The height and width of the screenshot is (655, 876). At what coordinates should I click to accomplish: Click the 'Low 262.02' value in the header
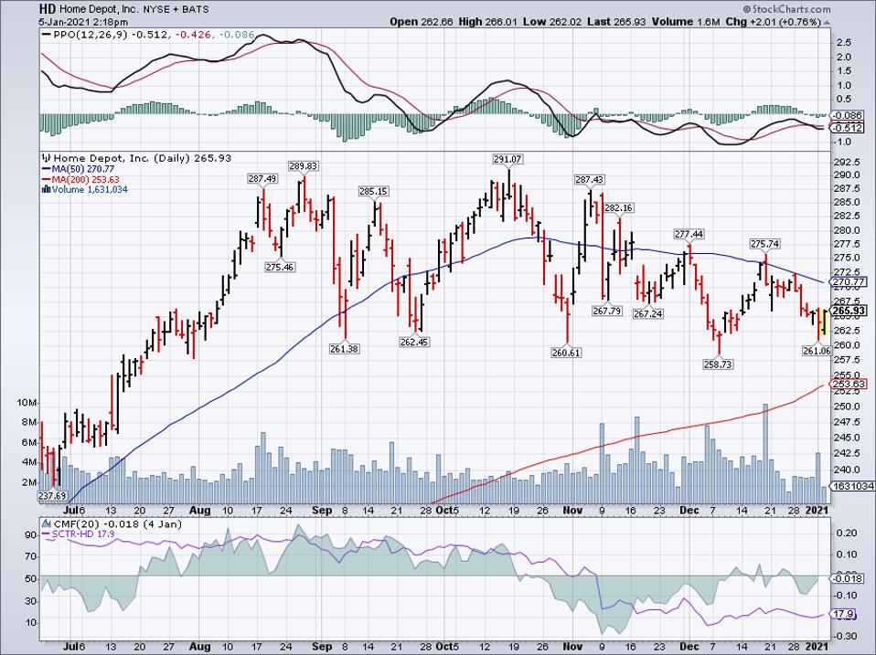pos(554,22)
